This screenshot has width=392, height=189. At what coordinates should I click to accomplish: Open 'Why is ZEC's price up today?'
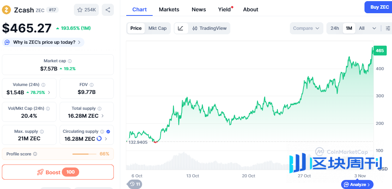click(x=43, y=42)
